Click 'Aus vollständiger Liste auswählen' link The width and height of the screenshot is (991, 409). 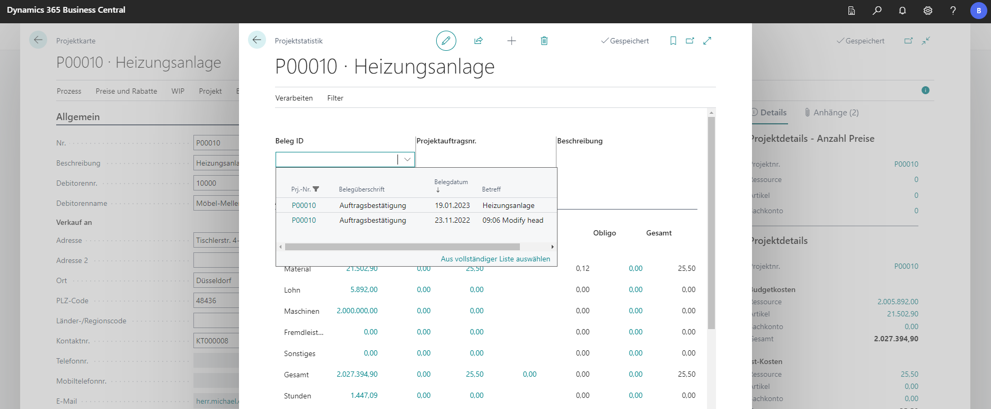[495, 259]
